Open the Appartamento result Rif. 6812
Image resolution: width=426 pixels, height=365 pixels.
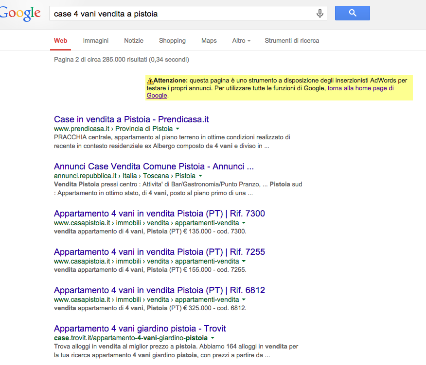coord(159,290)
